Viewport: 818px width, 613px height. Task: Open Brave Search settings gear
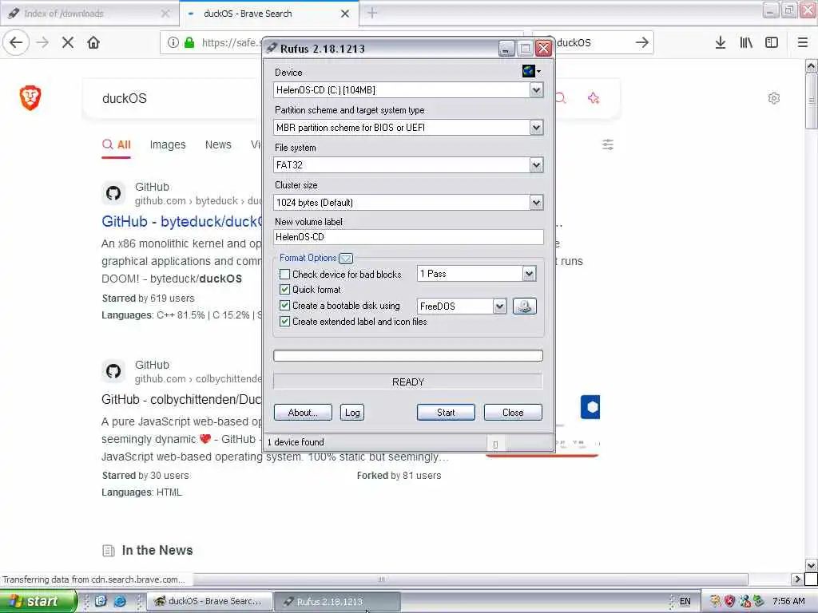pos(773,98)
